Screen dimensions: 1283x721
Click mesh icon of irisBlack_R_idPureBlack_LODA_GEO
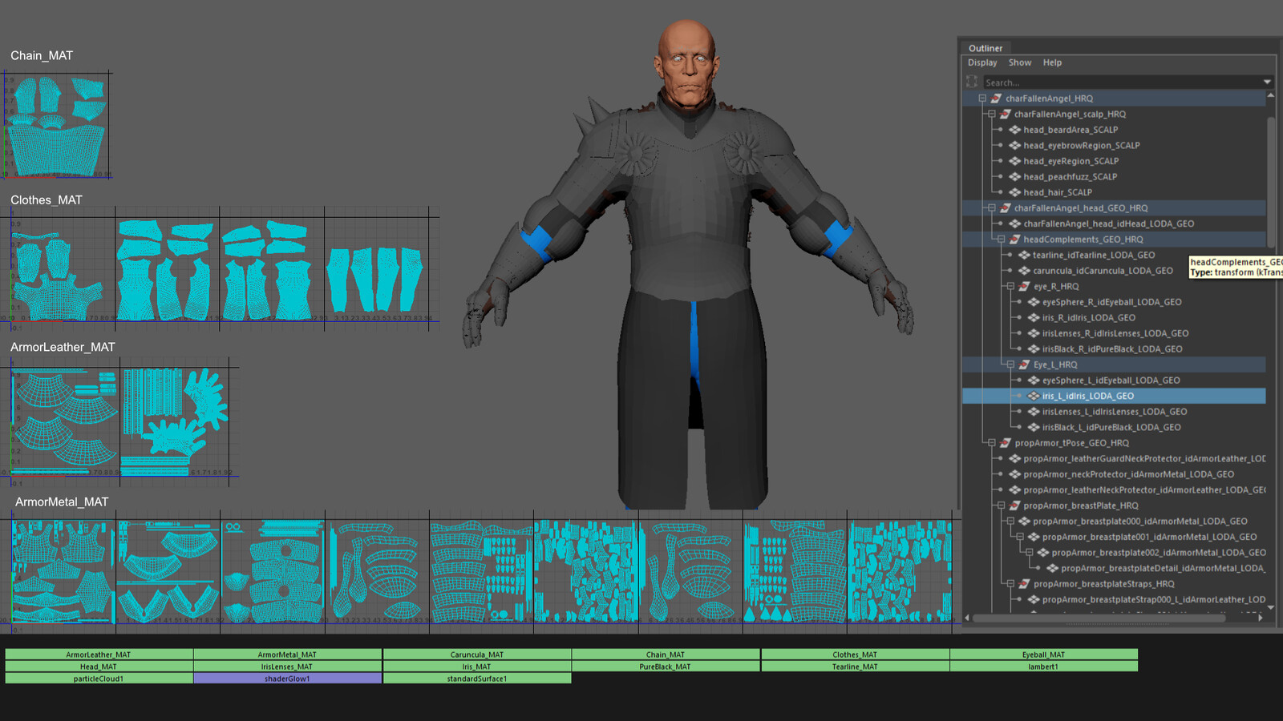tap(1034, 349)
